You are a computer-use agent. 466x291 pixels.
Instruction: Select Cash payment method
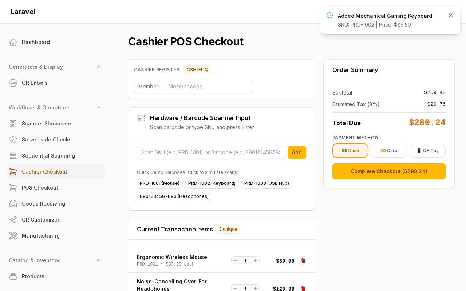(x=350, y=151)
